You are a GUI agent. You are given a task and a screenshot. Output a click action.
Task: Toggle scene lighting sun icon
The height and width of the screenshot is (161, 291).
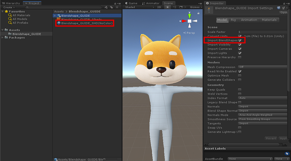point(168,7)
